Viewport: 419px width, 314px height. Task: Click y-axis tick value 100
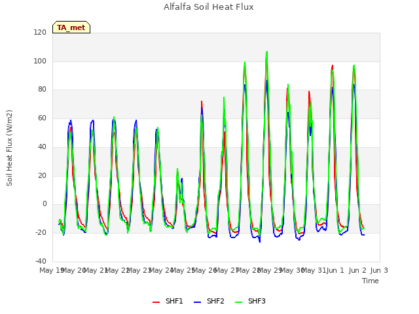click(40, 61)
